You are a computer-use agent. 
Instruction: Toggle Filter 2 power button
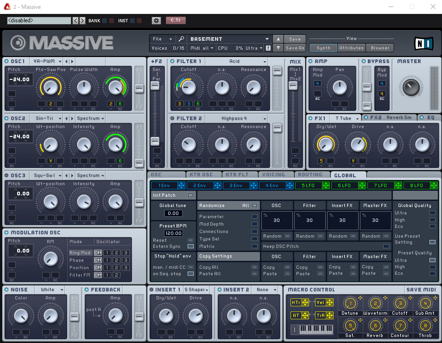(x=172, y=118)
